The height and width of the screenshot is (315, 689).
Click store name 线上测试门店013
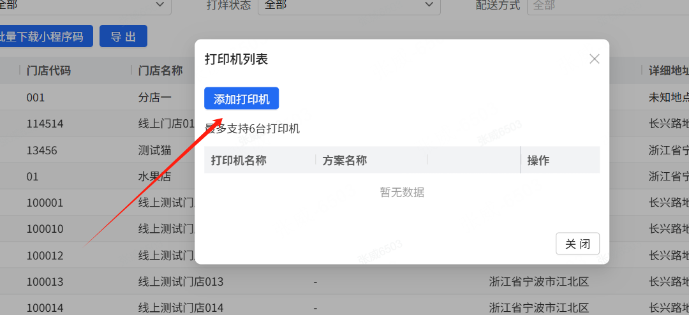coord(181,282)
